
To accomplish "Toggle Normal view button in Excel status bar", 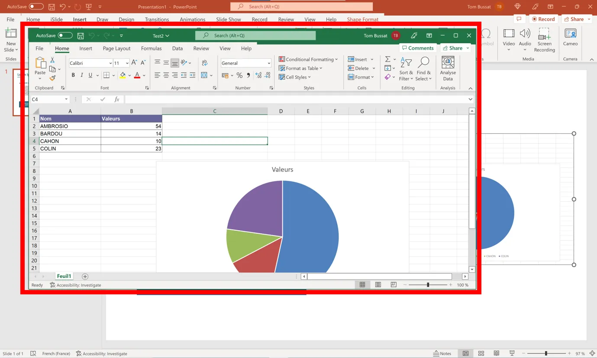I will pyautogui.click(x=362, y=285).
